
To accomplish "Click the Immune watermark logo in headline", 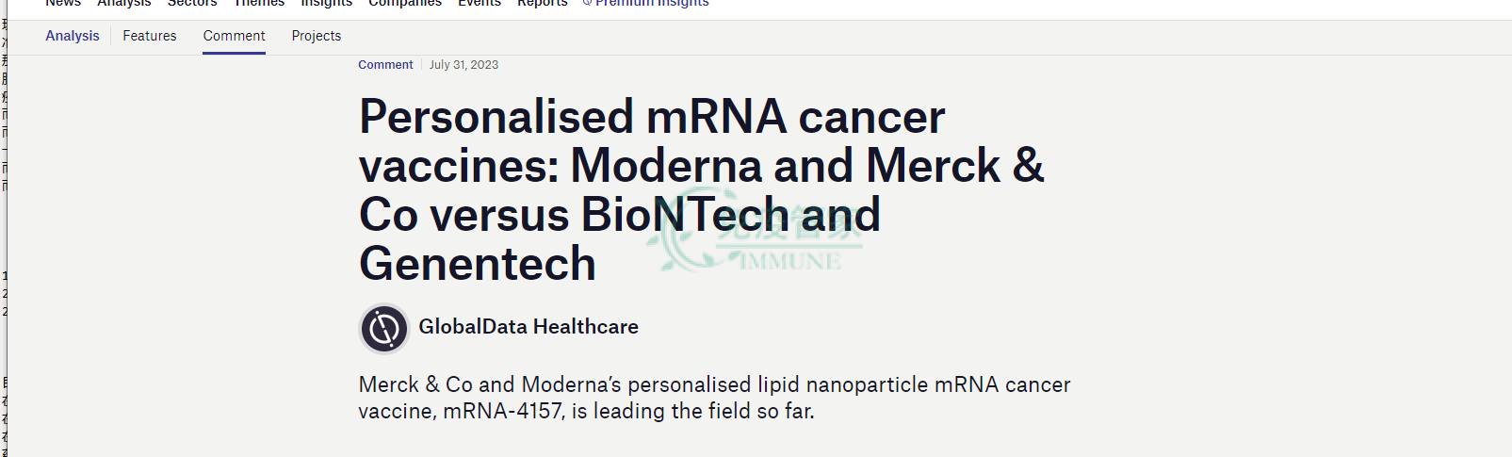I will tap(756, 233).
